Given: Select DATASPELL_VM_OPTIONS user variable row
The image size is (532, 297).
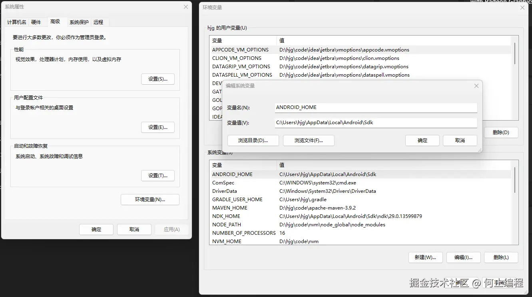Looking at the screenshot, I should [x=360, y=75].
